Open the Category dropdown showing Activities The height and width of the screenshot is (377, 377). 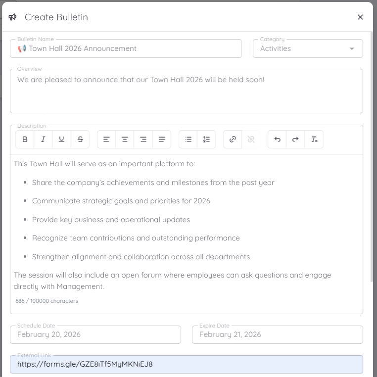(307, 48)
